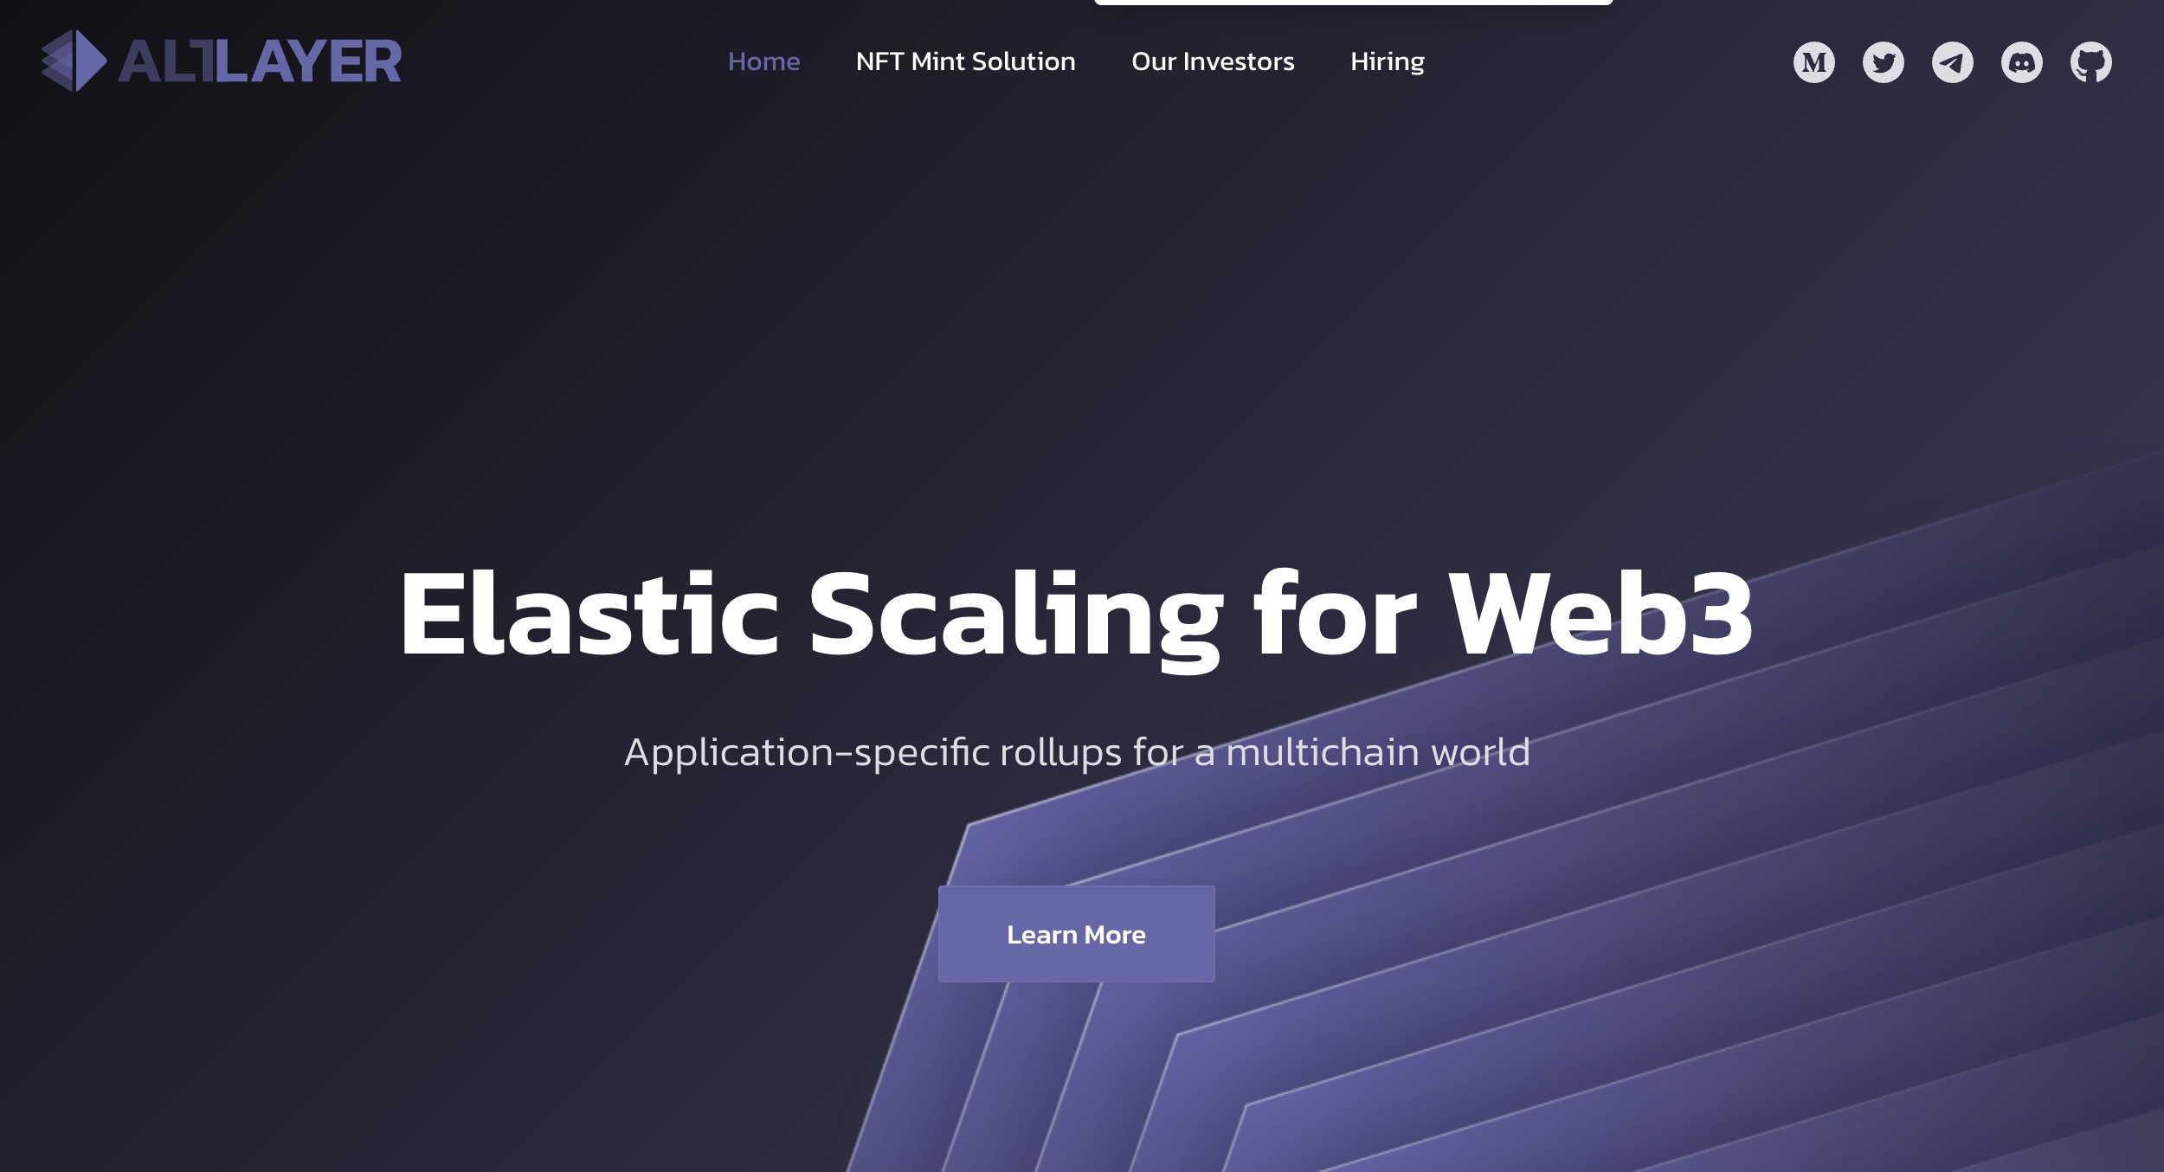
Task: Open the Telegram social icon
Action: 1952,61
